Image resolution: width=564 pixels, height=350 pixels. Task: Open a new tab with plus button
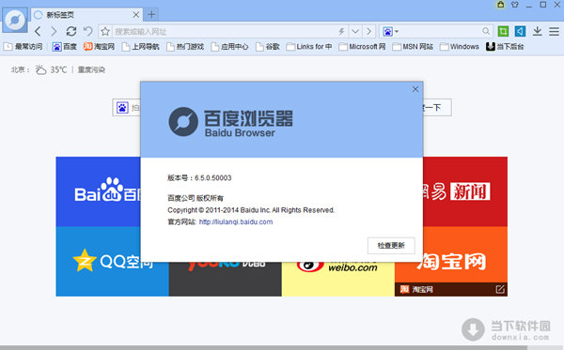151,15
